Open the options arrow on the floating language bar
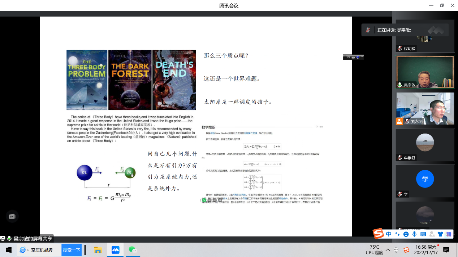 point(362,57)
